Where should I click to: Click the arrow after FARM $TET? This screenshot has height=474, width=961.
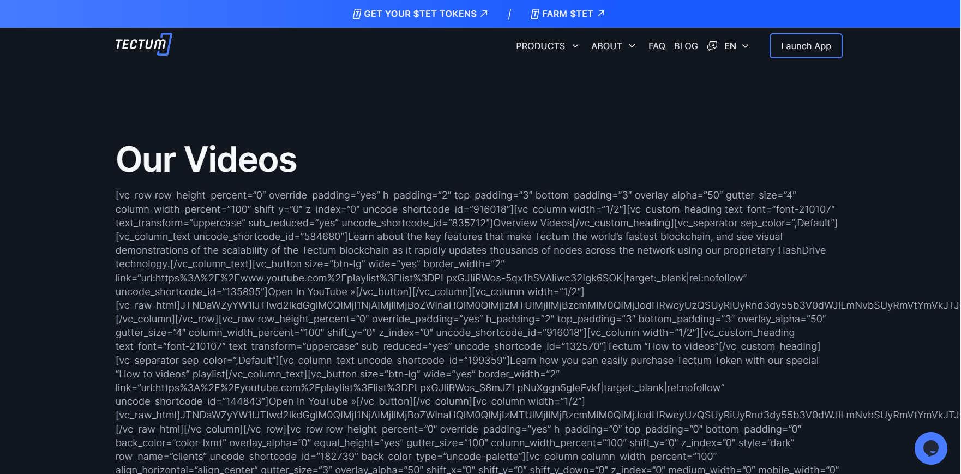click(x=601, y=14)
